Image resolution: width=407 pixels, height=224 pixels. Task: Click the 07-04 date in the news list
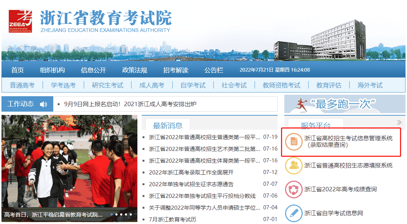point(270,207)
